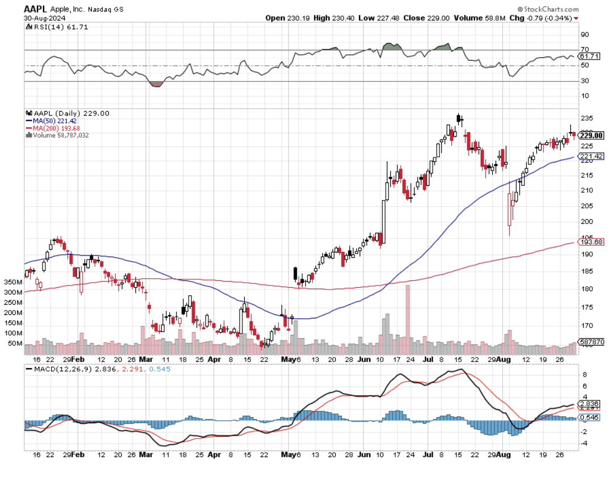
Task: Click the 235 label on the price axis
Action: coord(587,118)
